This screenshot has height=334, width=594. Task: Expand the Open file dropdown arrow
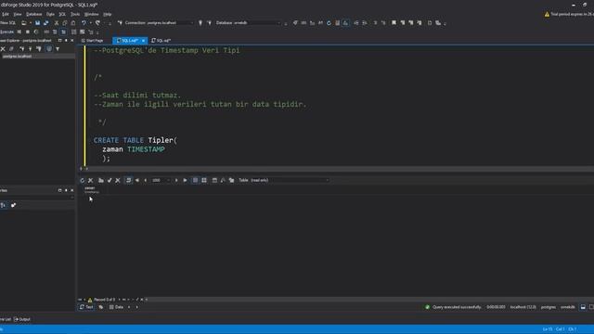click(x=31, y=23)
